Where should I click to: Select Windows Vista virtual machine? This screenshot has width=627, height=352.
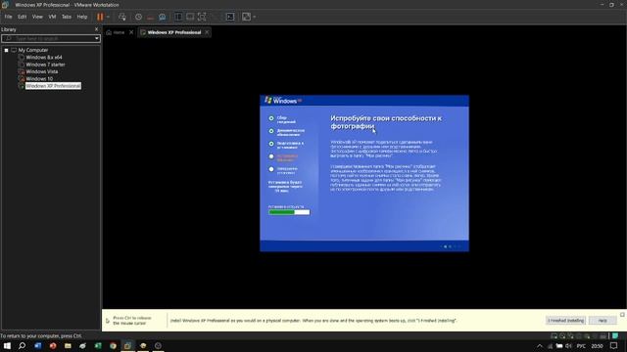coord(41,71)
